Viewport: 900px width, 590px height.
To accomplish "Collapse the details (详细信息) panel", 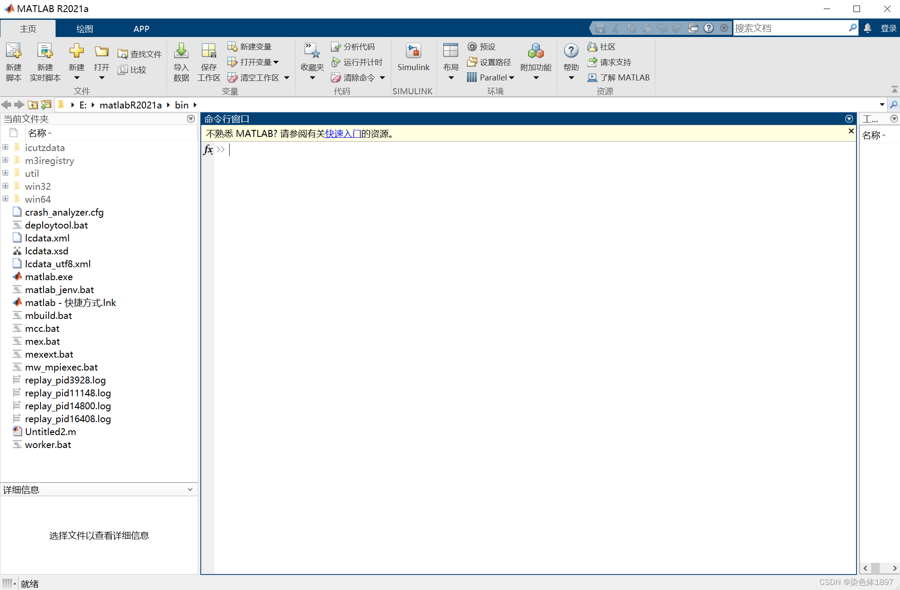I will click(190, 490).
